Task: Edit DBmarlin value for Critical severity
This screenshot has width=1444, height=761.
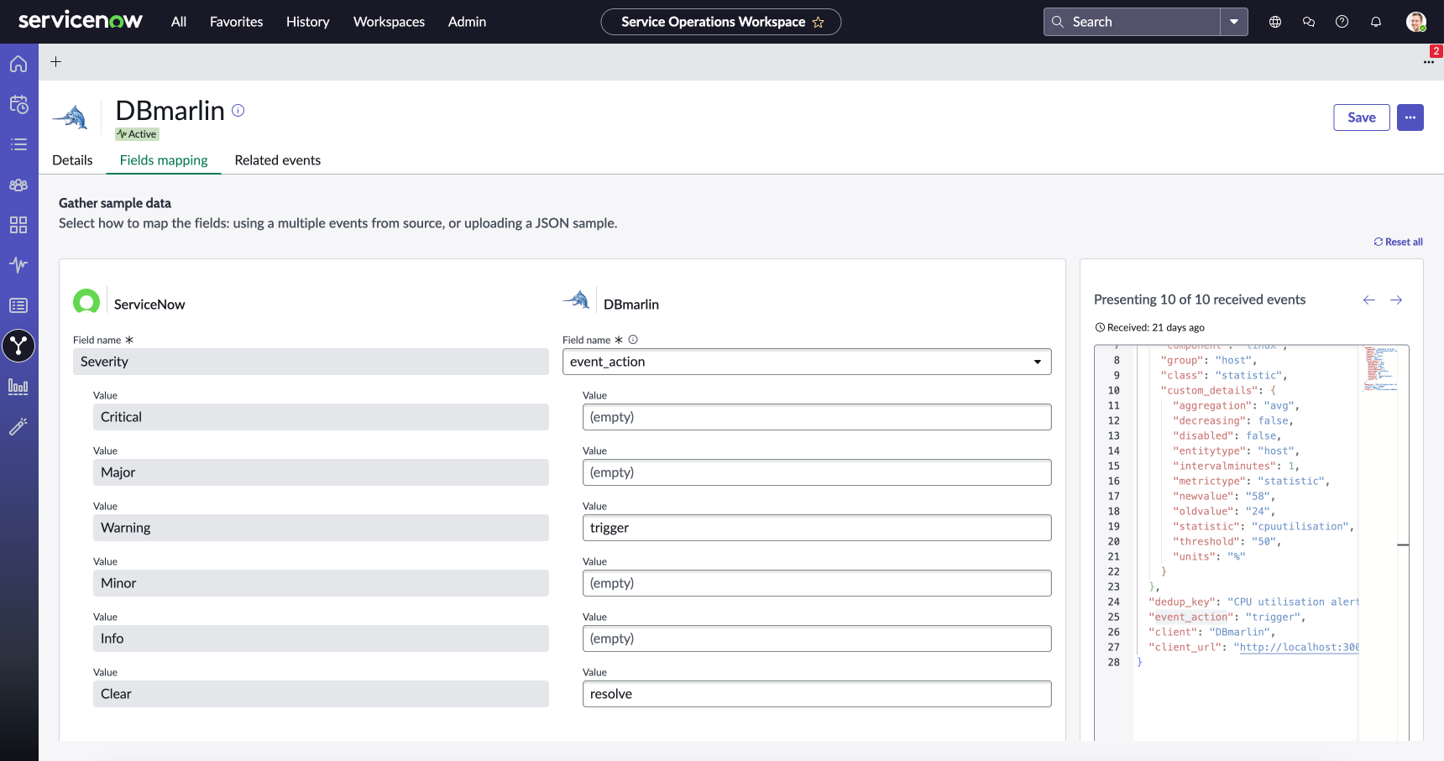Action: [x=817, y=417]
